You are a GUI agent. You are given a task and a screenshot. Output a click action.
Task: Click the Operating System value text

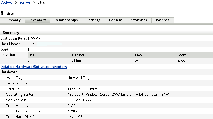(118, 95)
